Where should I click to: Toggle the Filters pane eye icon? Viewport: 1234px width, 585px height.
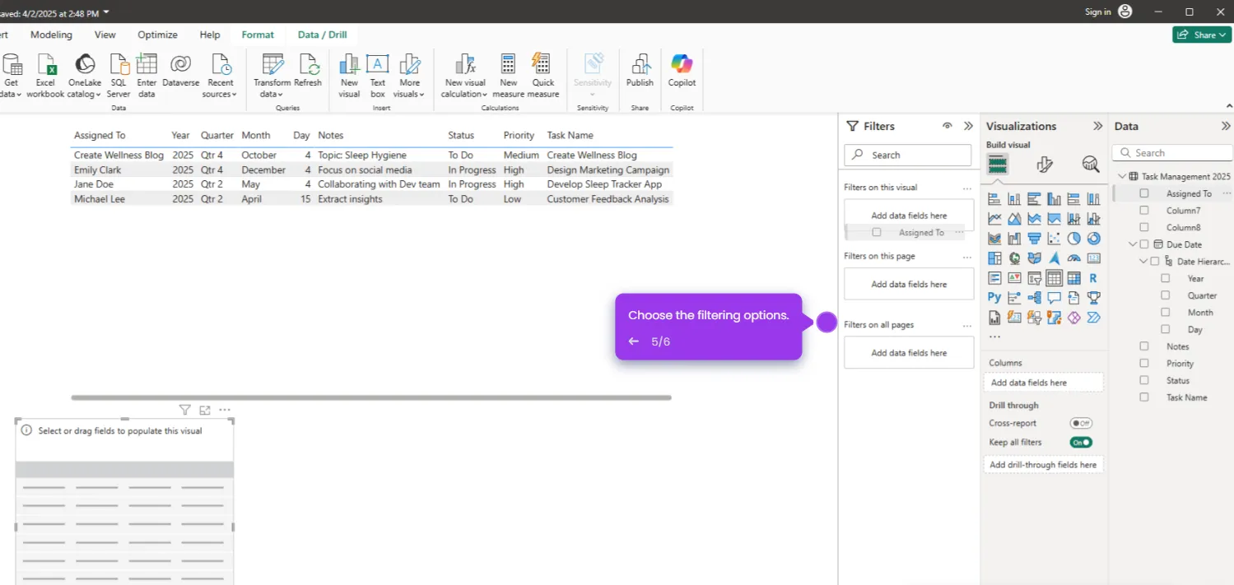tap(948, 126)
